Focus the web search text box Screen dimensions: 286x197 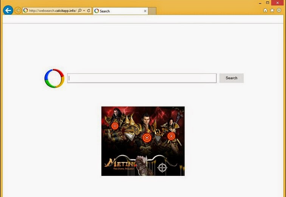point(142,78)
